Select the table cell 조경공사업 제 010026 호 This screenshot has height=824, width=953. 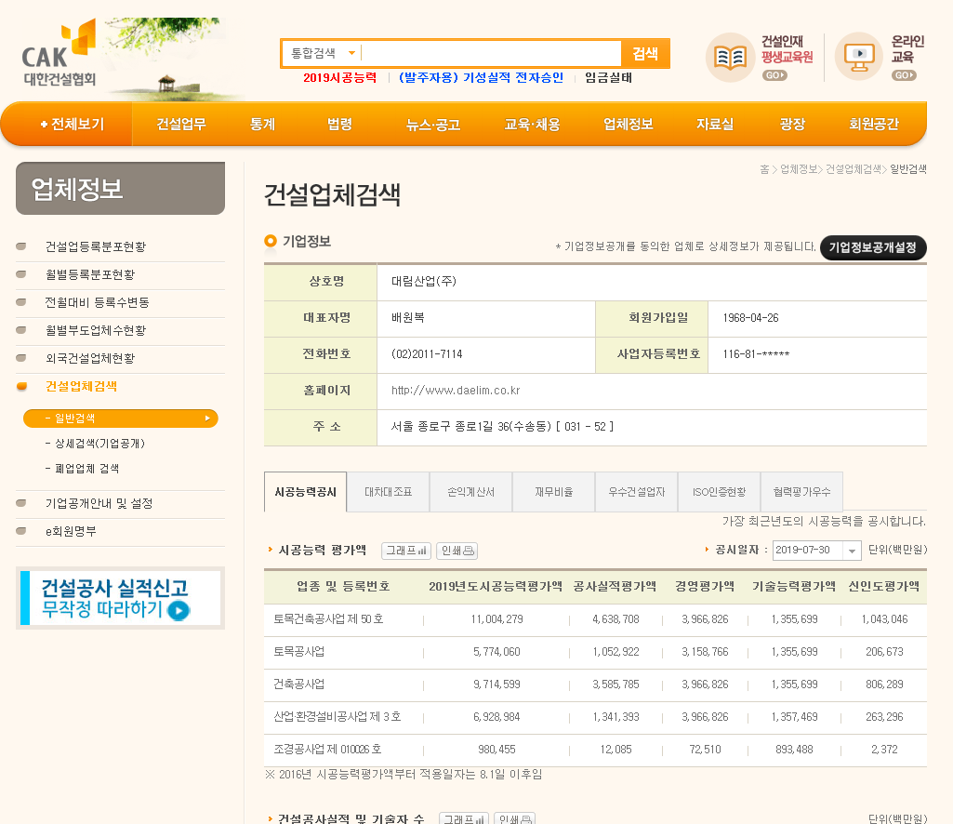coord(327,750)
